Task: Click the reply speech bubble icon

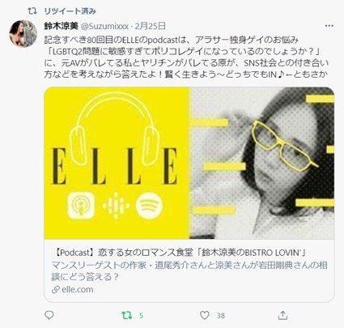Action: 49,315
